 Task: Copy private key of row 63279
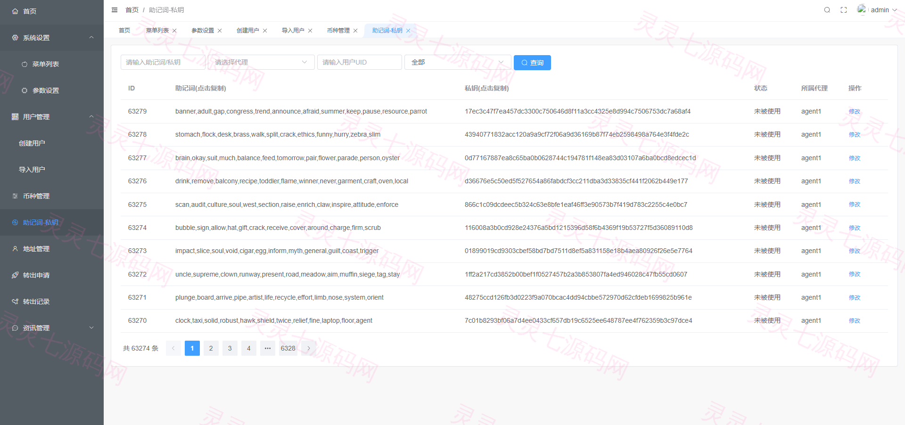click(577, 111)
